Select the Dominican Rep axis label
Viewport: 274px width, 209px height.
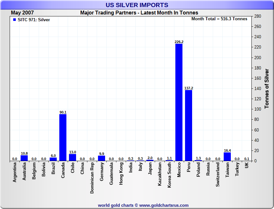(92, 178)
